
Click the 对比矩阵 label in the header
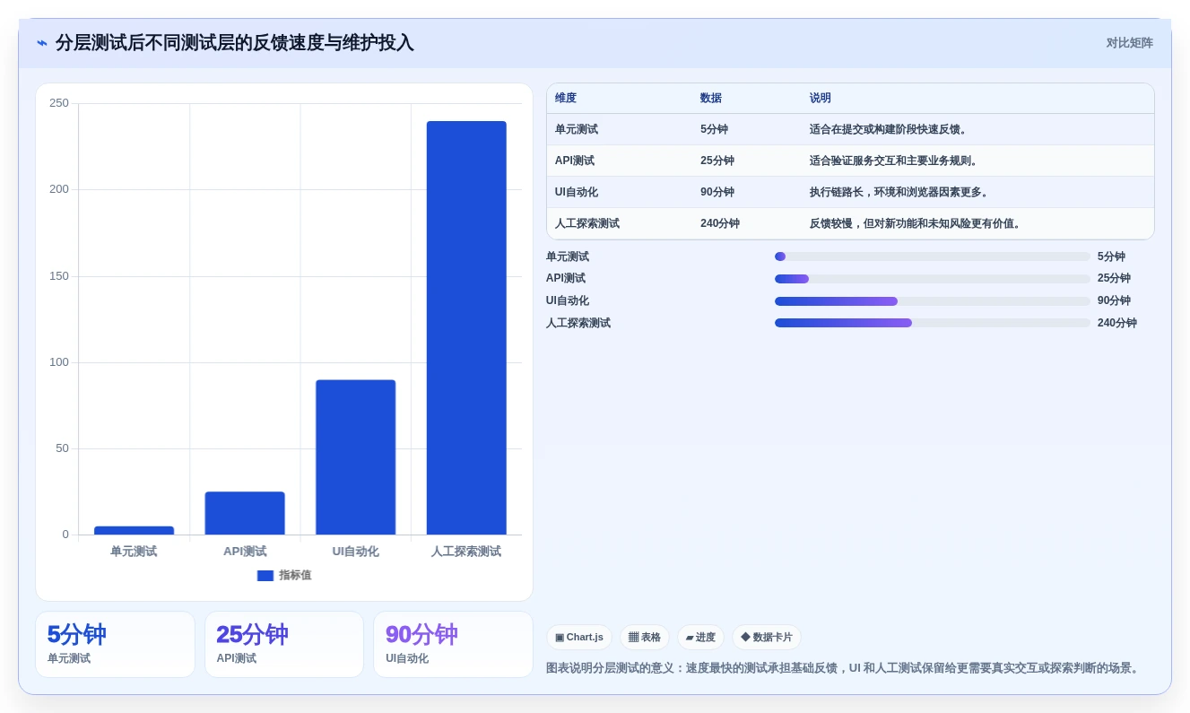(1129, 43)
